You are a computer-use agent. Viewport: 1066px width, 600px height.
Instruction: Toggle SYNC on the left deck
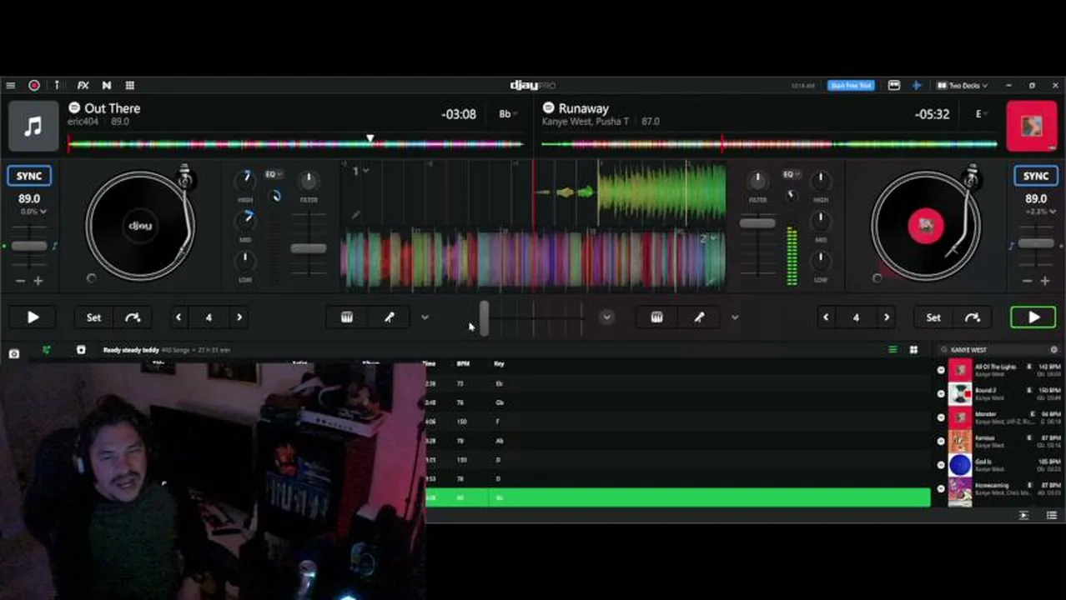tap(29, 176)
